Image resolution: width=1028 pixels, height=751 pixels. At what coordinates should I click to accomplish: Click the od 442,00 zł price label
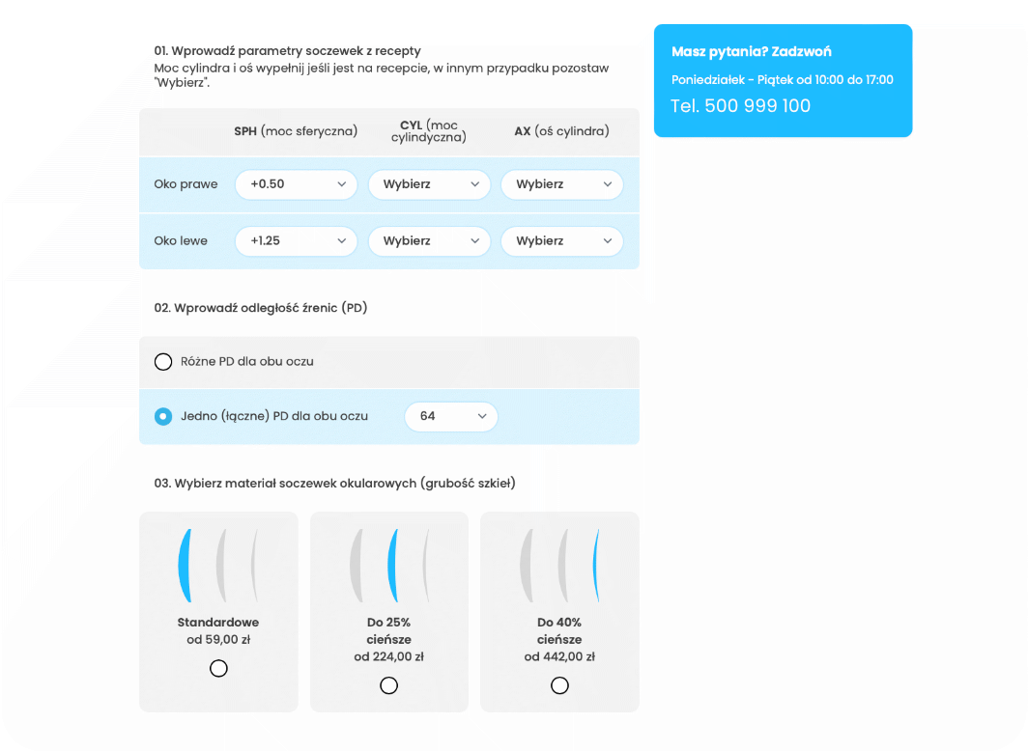559,657
